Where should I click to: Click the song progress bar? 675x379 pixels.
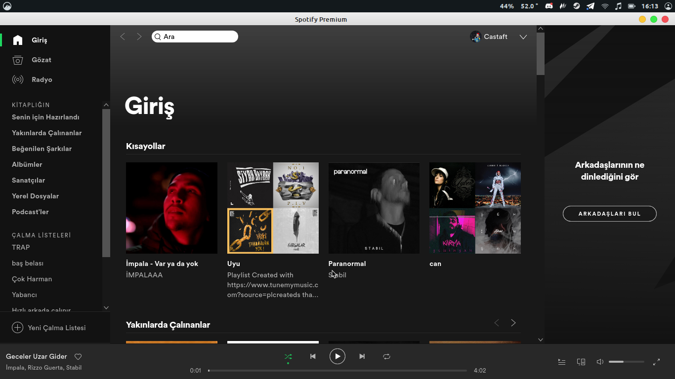pyautogui.click(x=337, y=370)
